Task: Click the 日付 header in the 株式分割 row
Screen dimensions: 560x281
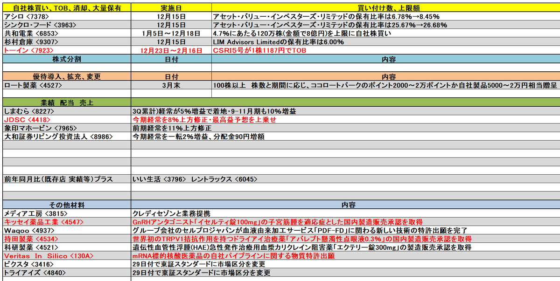Action: pyautogui.click(x=171, y=59)
